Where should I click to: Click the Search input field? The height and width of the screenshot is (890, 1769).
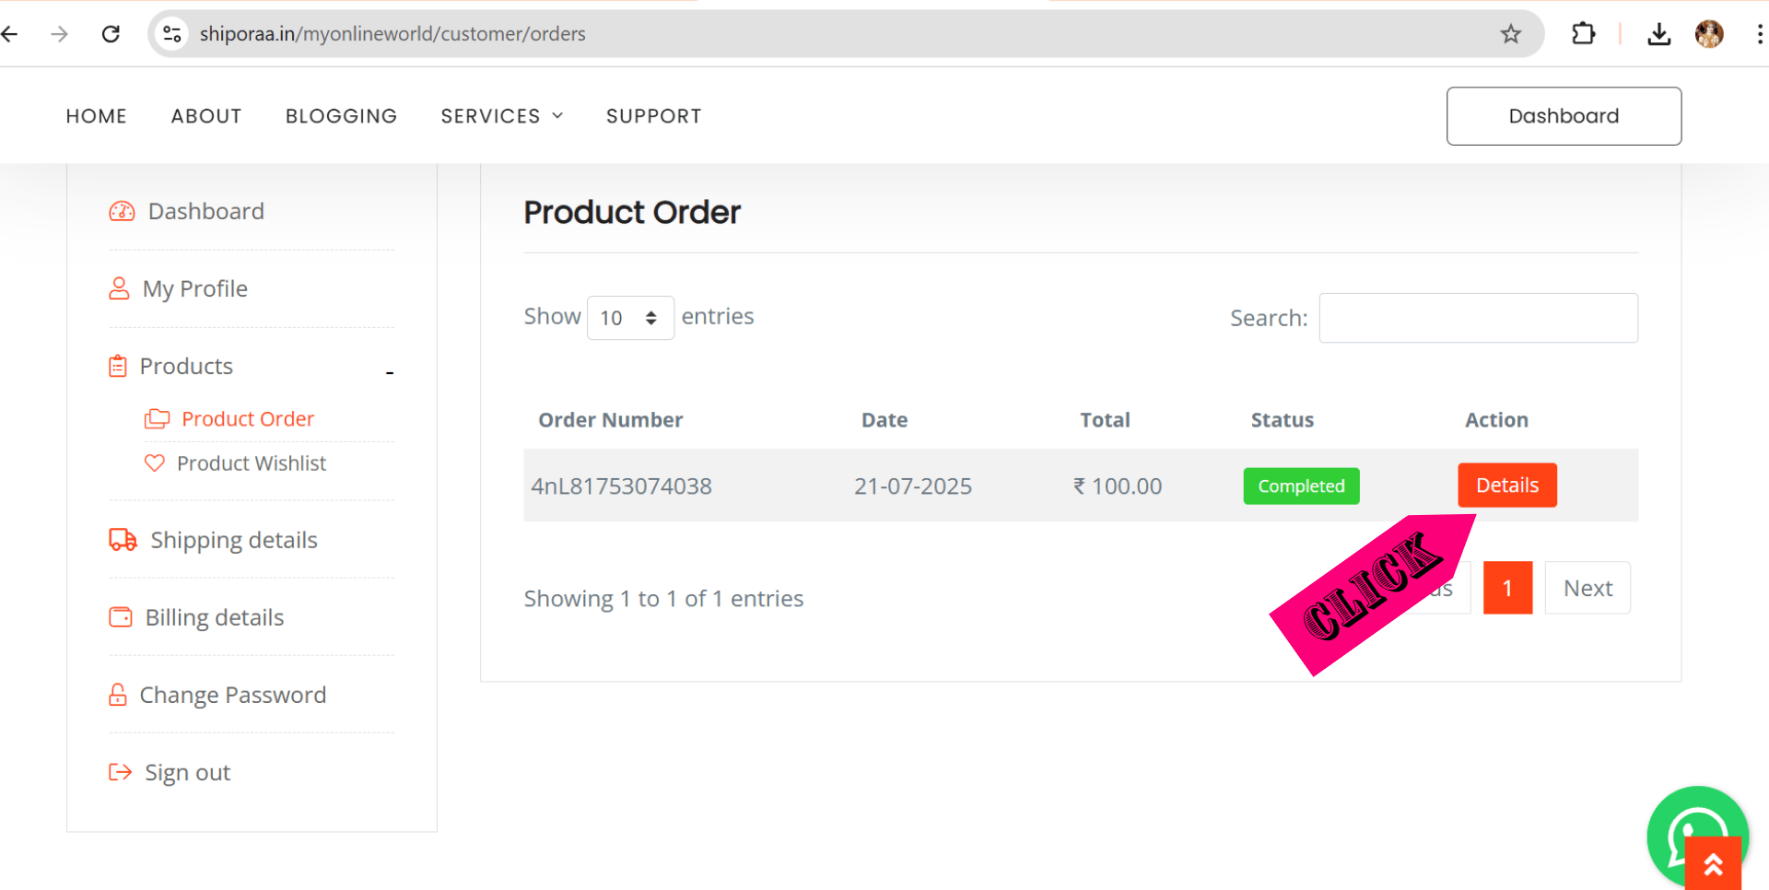pos(1478,318)
